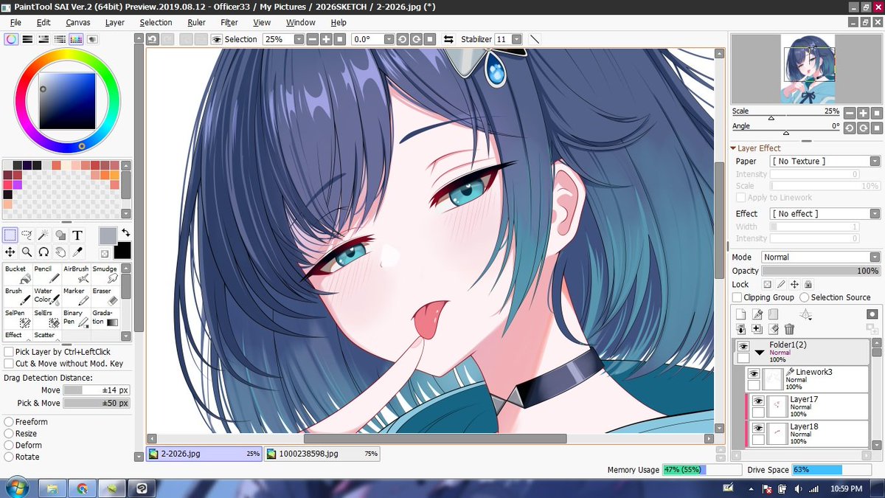Select the Shape tool
885x498 pixels.
(60, 235)
